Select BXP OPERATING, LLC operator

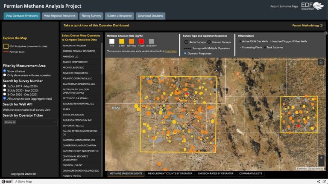pyautogui.click(x=73, y=126)
